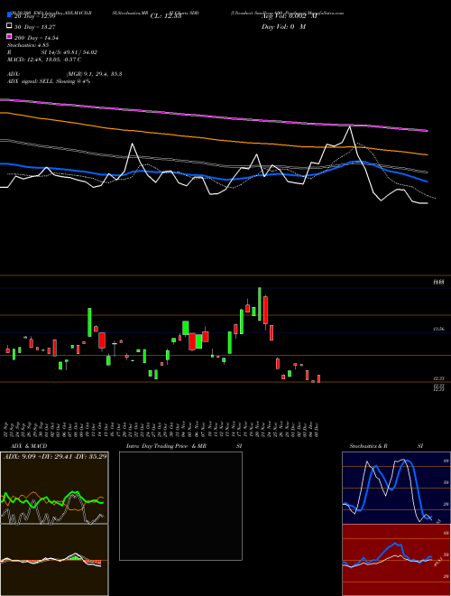Click the 'Avg Vol: 0.002 M' text
451x596 pixels.
pyautogui.click(x=289, y=16)
